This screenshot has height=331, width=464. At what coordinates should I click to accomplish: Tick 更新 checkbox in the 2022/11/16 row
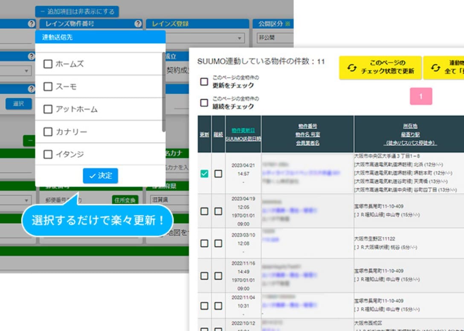tap(204, 276)
